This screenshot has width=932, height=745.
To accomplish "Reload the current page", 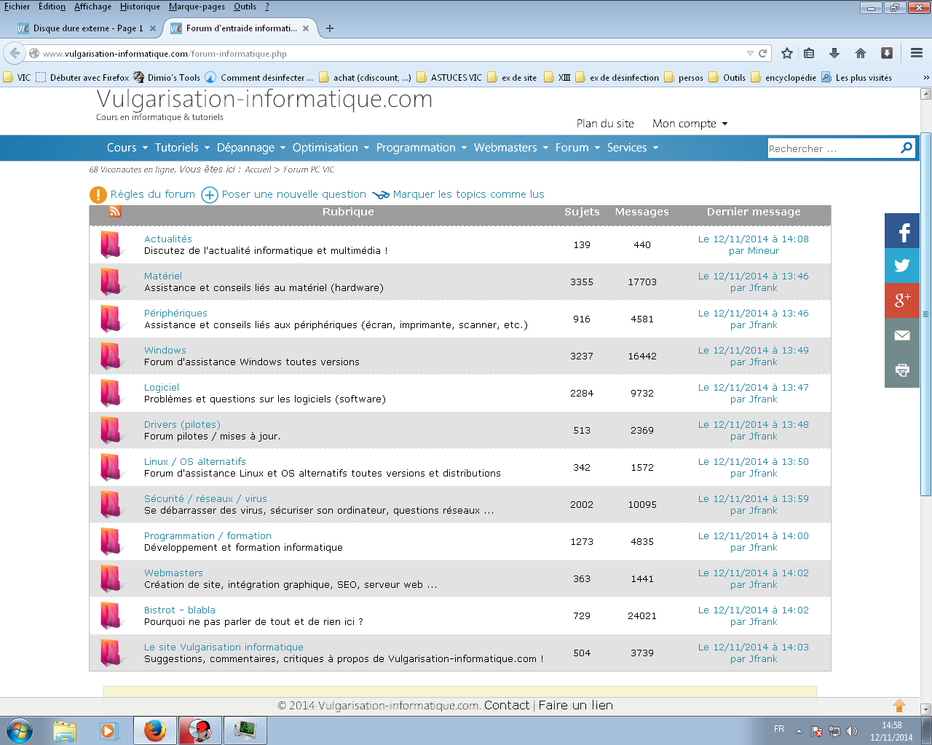I will 763,53.
